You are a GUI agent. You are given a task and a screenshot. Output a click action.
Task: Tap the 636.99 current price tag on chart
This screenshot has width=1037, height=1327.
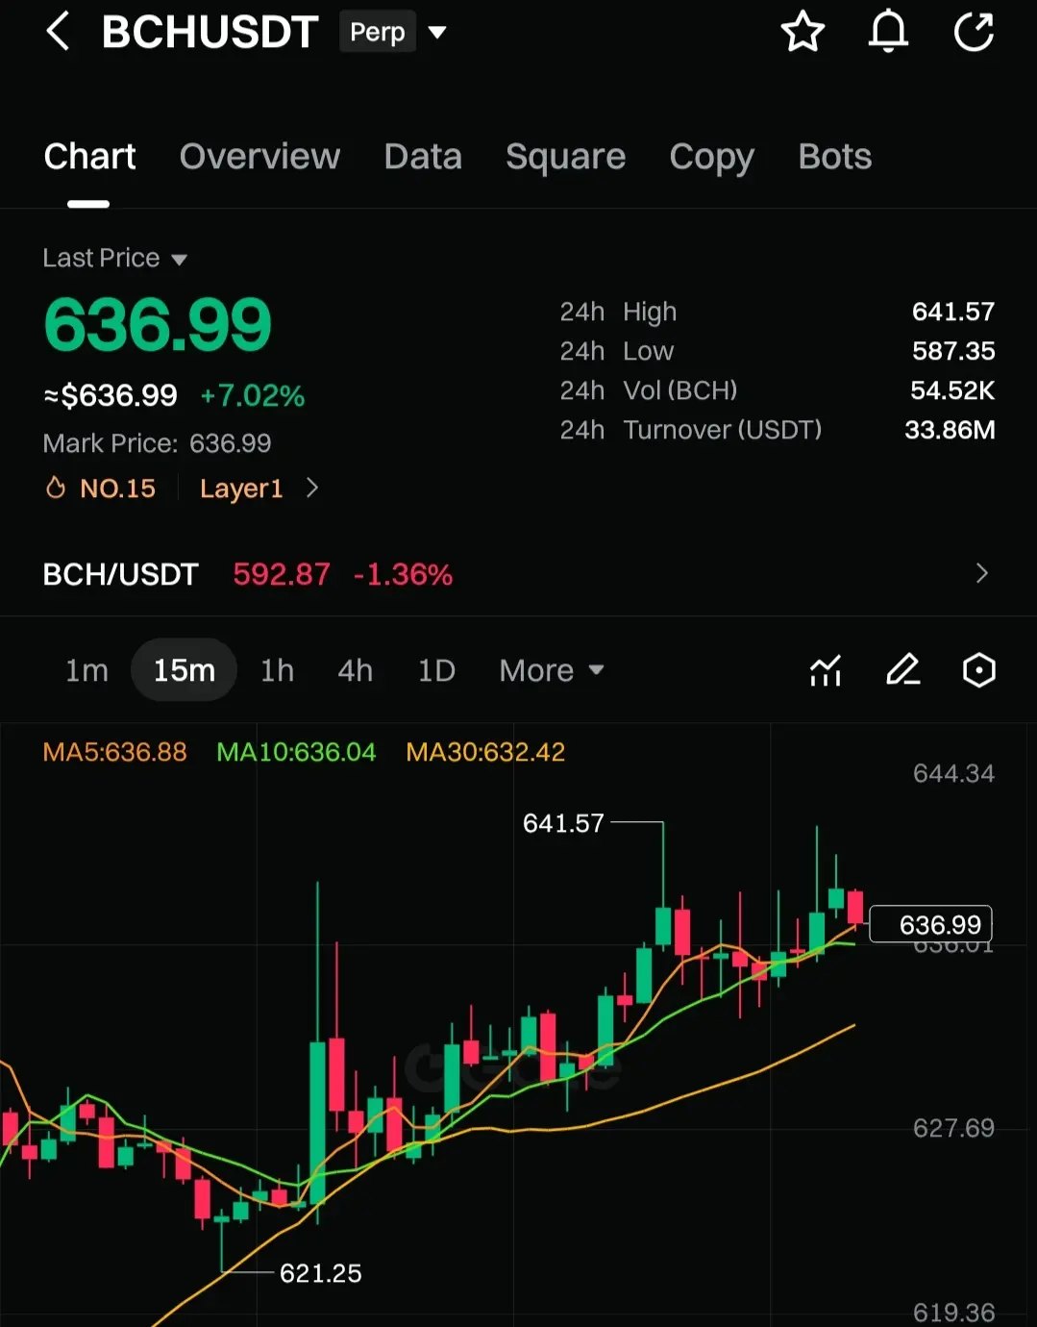pyautogui.click(x=930, y=924)
